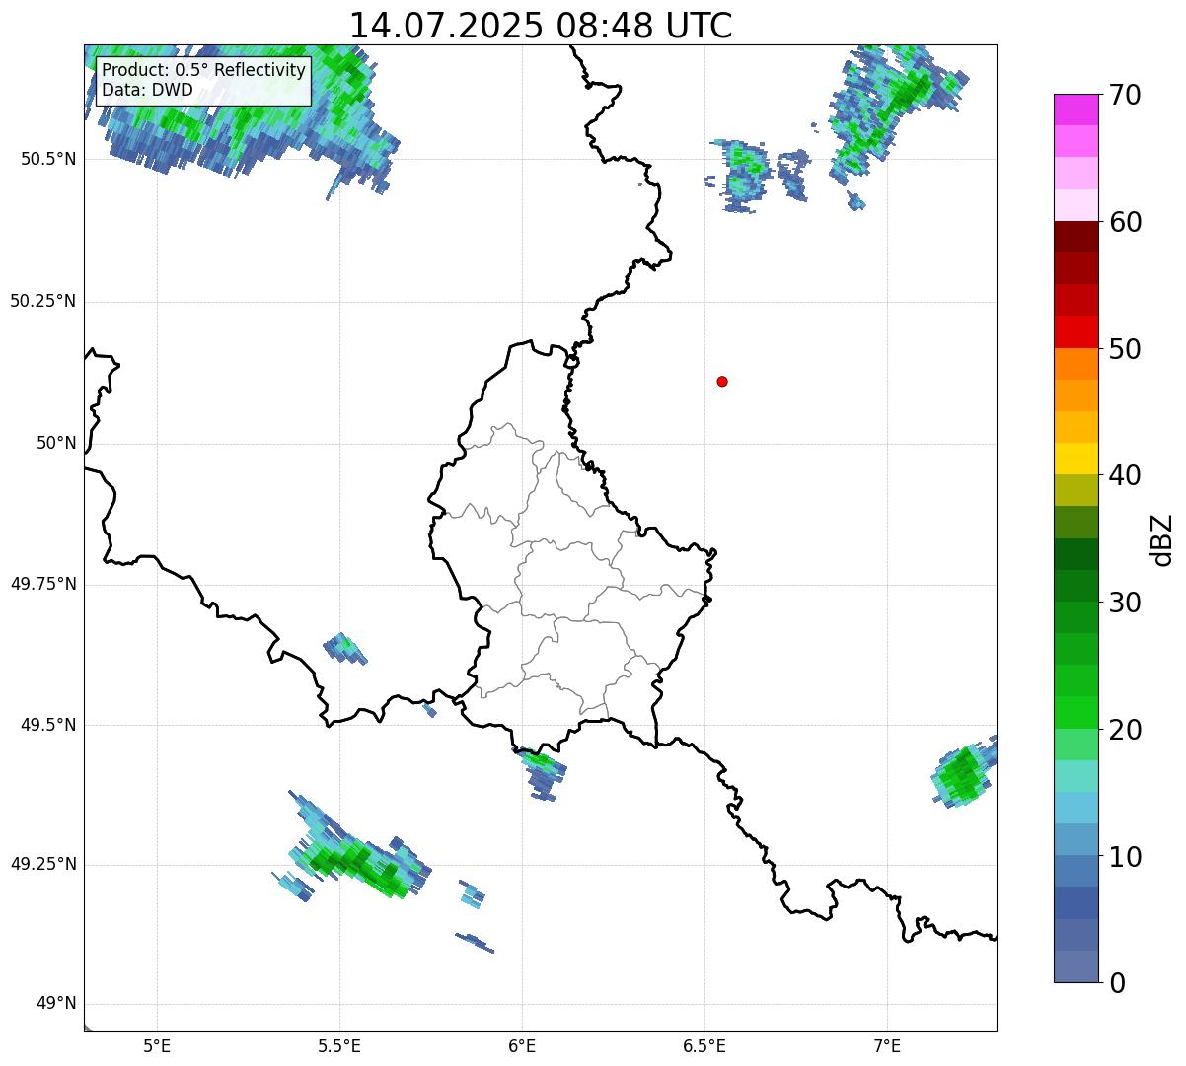This screenshot has height=1066, width=1186.
Task: Click the colorbar tick label 40
Action: pyautogui.click(x=1125, y=475)
